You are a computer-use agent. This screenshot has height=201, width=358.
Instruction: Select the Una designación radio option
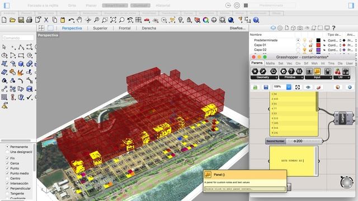[7, 152]
